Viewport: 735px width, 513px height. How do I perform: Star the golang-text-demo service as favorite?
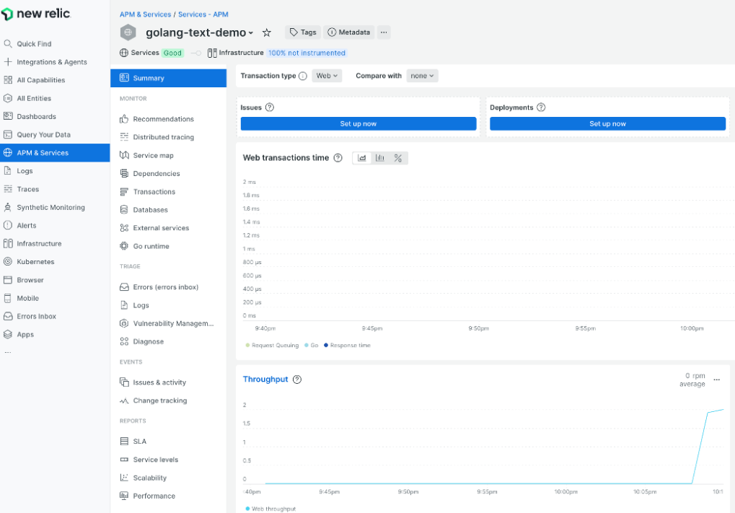click(x=266, y=32)
